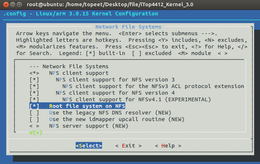
Task: Open the Help button
Action: coord(168,146)
